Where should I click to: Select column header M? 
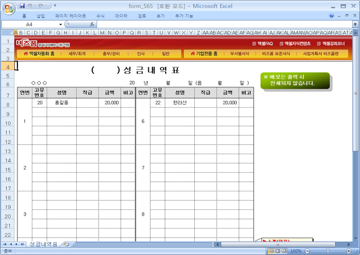point(102,33)
